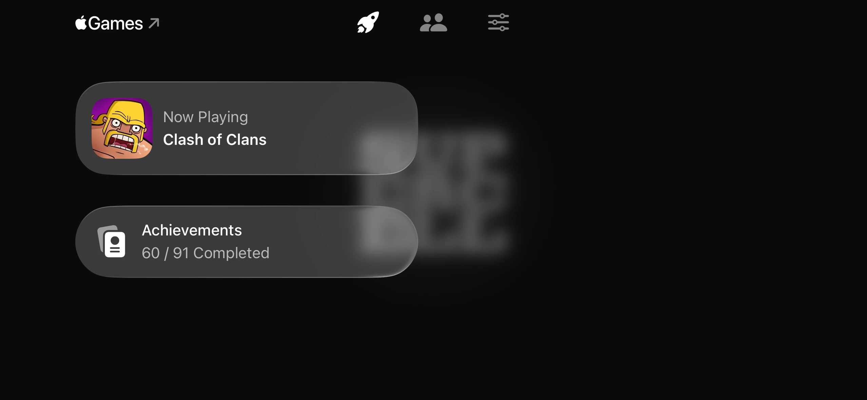Click the Achievements cards icon

coord(112,241)
